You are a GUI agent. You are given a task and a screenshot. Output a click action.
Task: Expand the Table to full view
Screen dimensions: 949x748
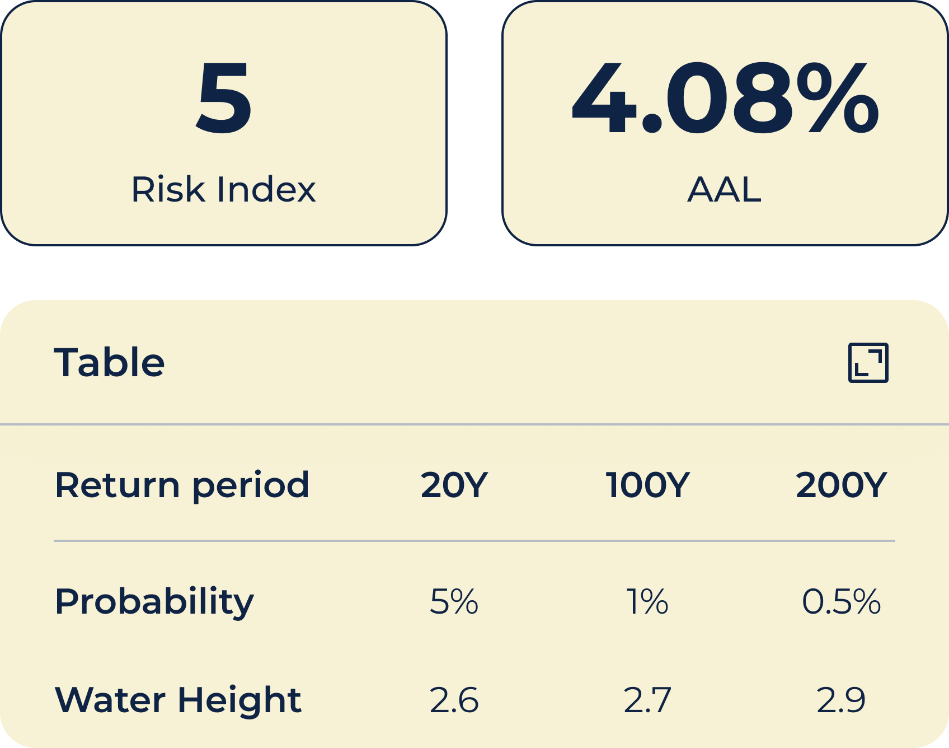(868, 363)
